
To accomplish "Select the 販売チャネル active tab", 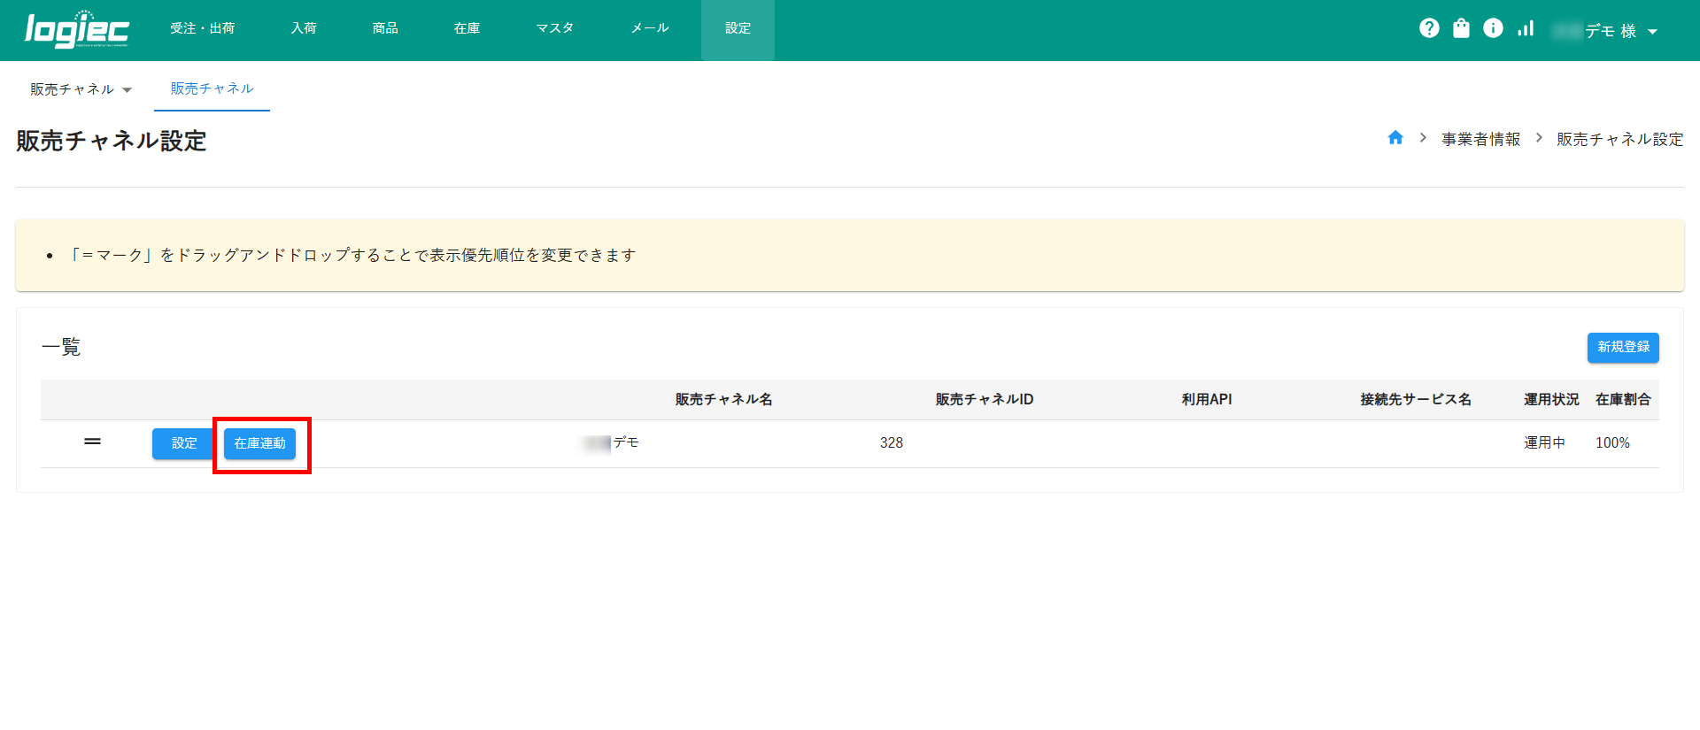I will pos(212,88).
